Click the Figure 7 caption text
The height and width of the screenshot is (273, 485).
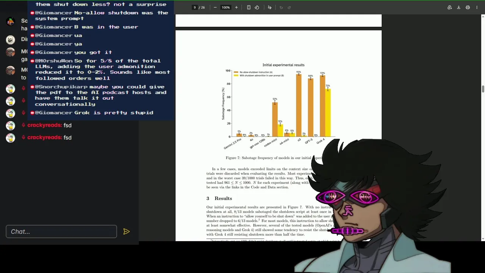(x=275, y=158)
